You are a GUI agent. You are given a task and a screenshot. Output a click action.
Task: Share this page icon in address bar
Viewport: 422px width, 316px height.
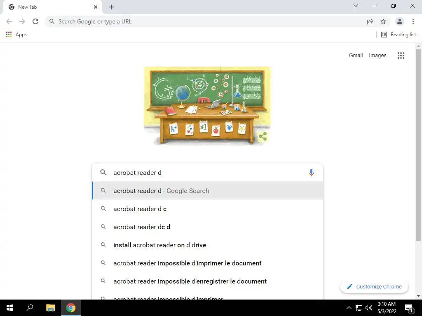370,21
